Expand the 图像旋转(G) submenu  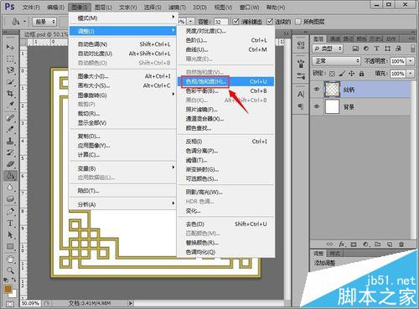tap(122, 95)
